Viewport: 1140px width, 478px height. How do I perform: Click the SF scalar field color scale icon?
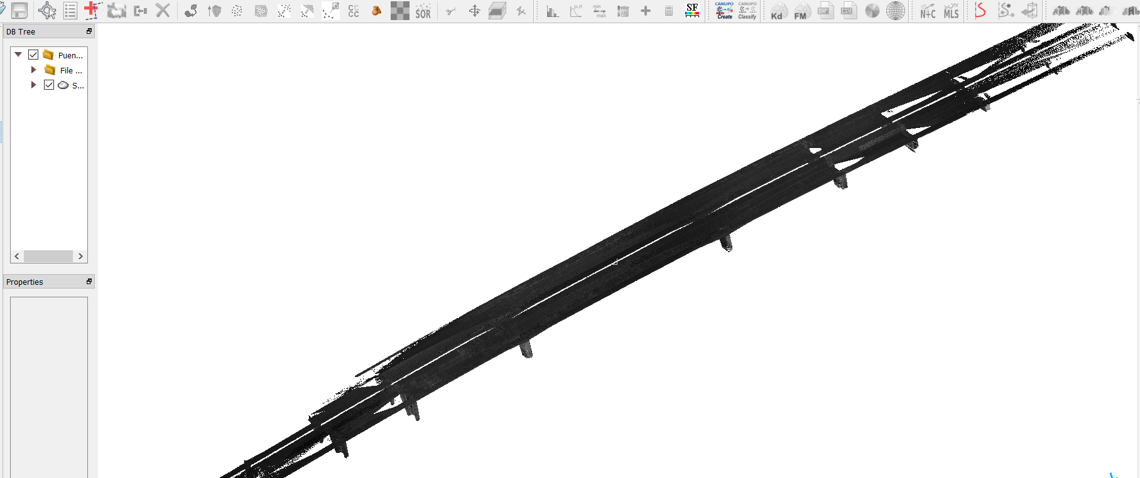pos(692,11)
